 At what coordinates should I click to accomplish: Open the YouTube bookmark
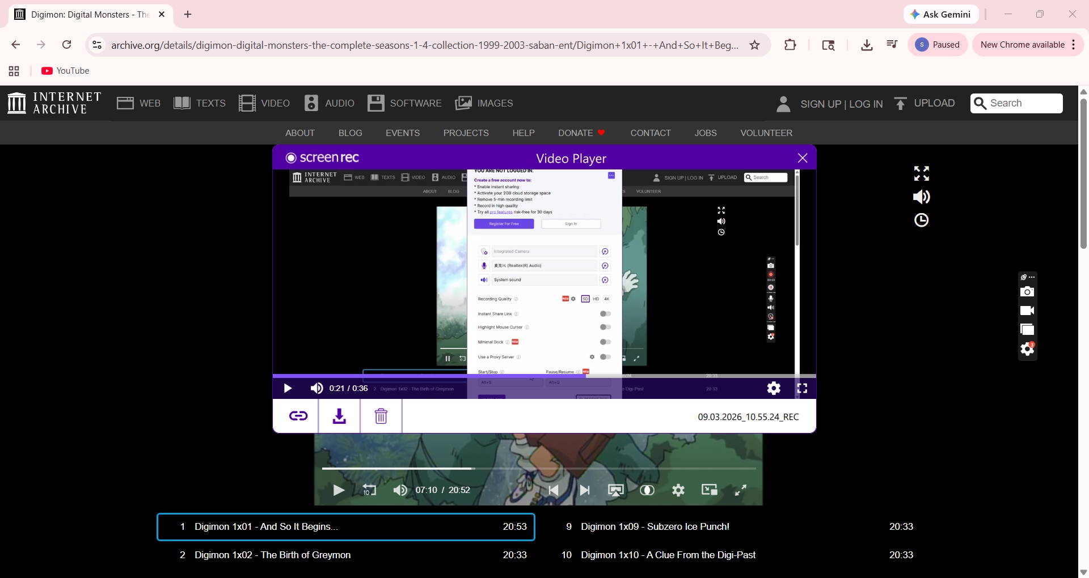[65, 71]
